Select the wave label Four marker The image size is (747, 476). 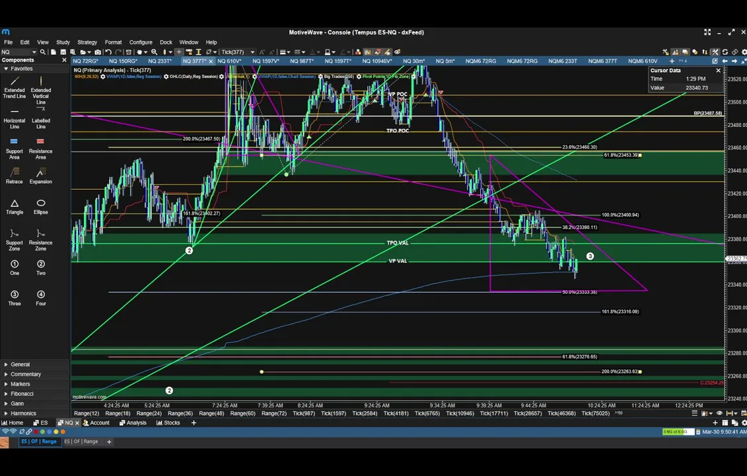point(41,298)
